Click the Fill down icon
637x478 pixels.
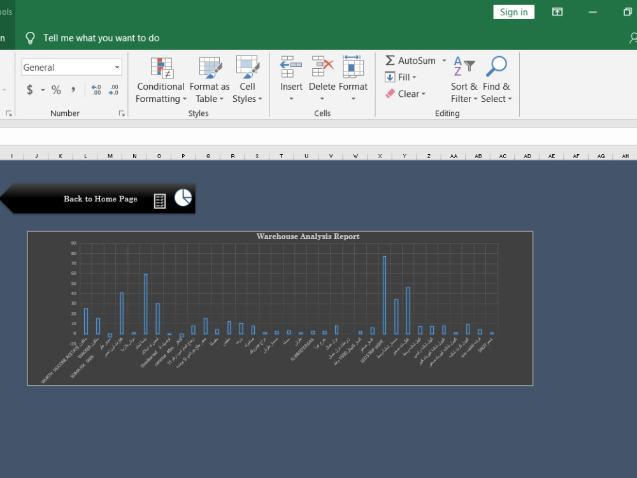[390, 77]
